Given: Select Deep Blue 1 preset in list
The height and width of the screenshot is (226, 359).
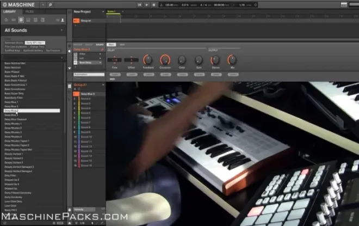Looking at the screenshot, I should pos(11,102).
